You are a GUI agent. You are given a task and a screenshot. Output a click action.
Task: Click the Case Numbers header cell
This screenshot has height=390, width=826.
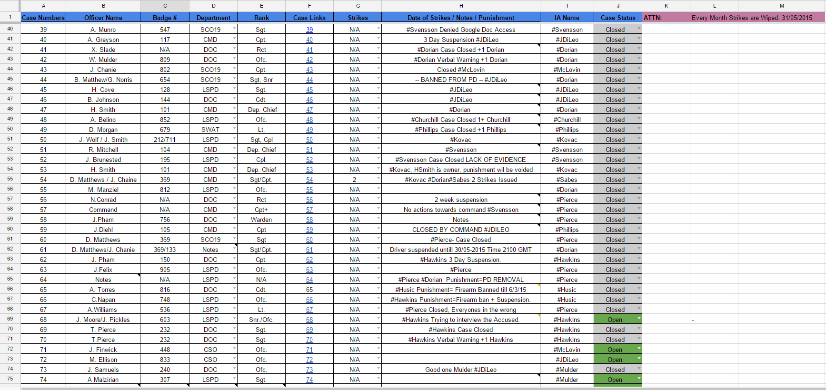43,18
